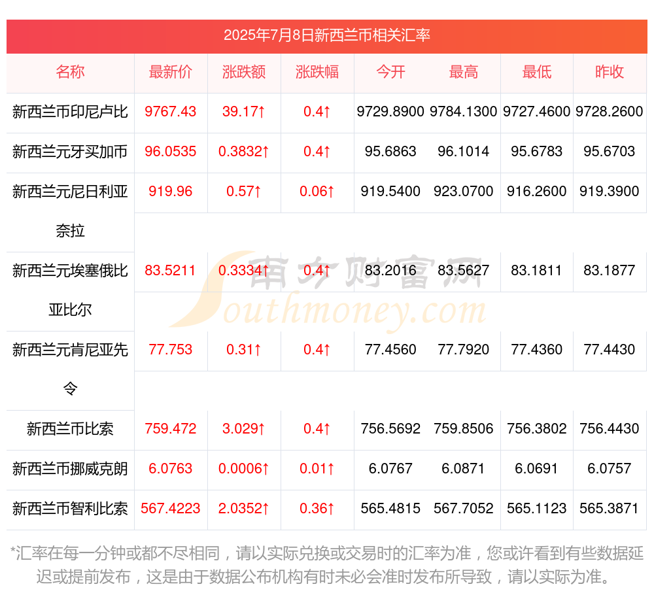The width and height of the screenshot is (654, 597).
Task: Click open value 756.5692
Action: (x=390, y=428)
